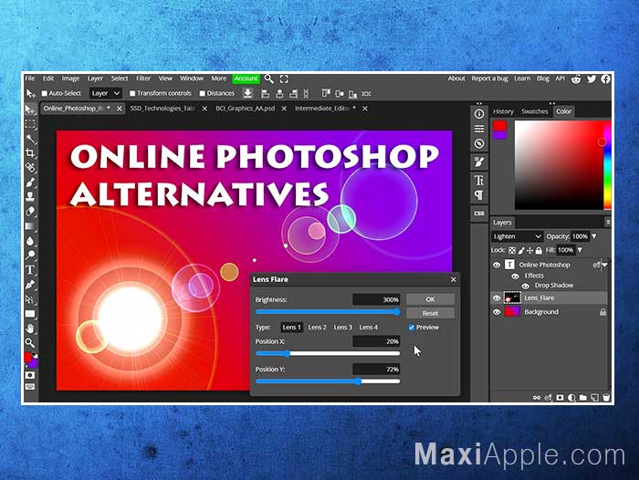Select the Crop tool
This screenshot has width=639, height=480.
tap(30, 153)
